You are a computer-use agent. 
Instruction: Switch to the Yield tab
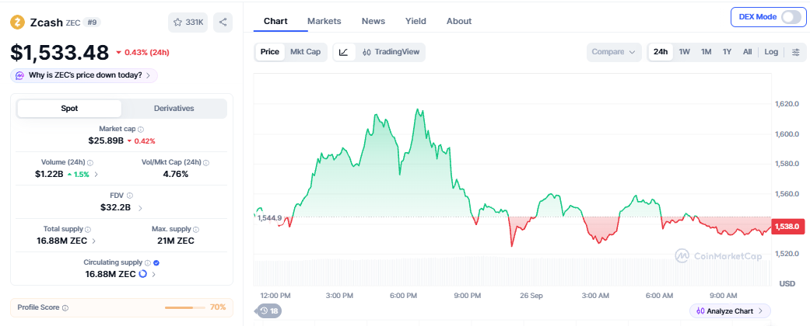point(416,21)
